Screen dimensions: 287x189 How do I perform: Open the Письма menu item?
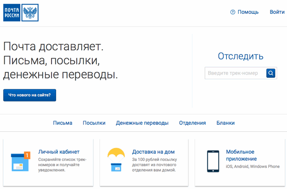pyautogui.click(x=63, y=123)
